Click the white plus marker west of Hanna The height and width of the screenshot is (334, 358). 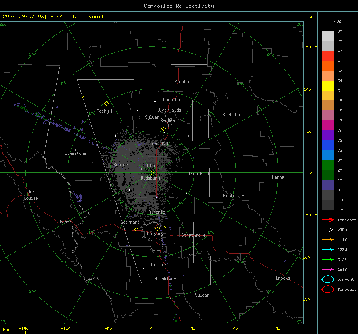coord(225,160)
